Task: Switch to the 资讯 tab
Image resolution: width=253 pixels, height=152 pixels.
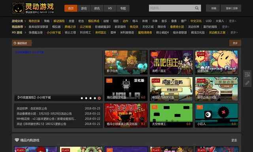Action: click(97, 8)
